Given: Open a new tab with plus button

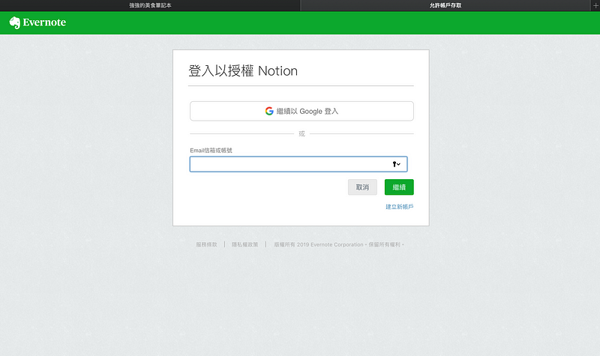Looking at the screenshot, I should [x=595, y=5].
